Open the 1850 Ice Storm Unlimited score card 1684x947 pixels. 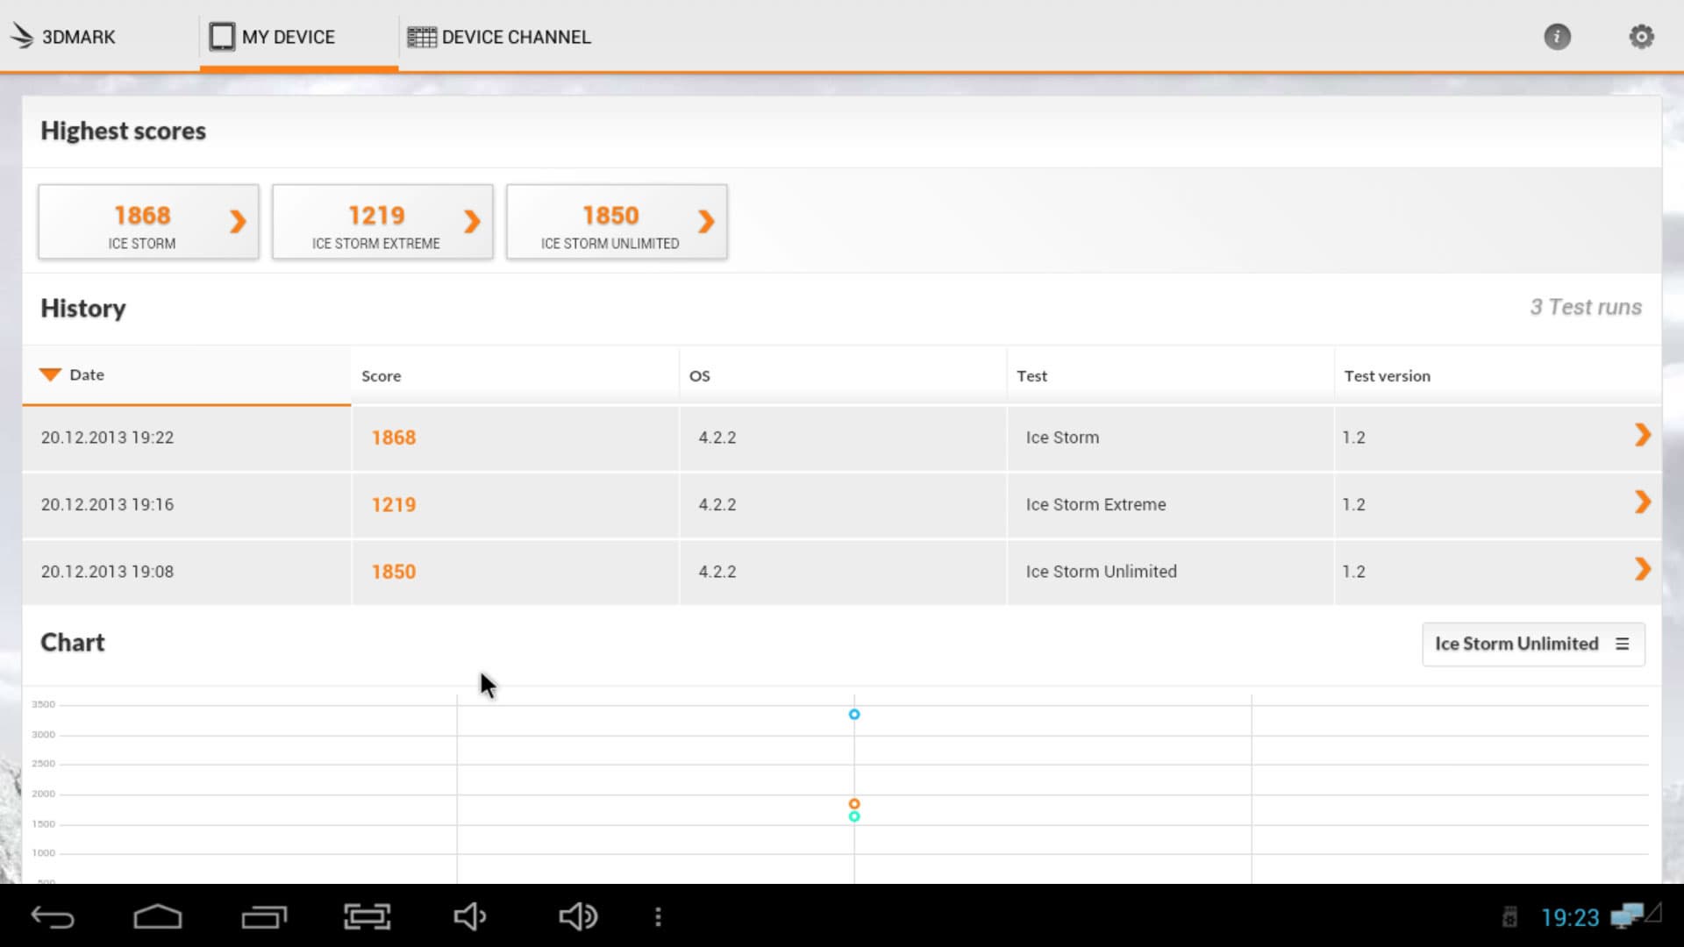tap(617, 222)
